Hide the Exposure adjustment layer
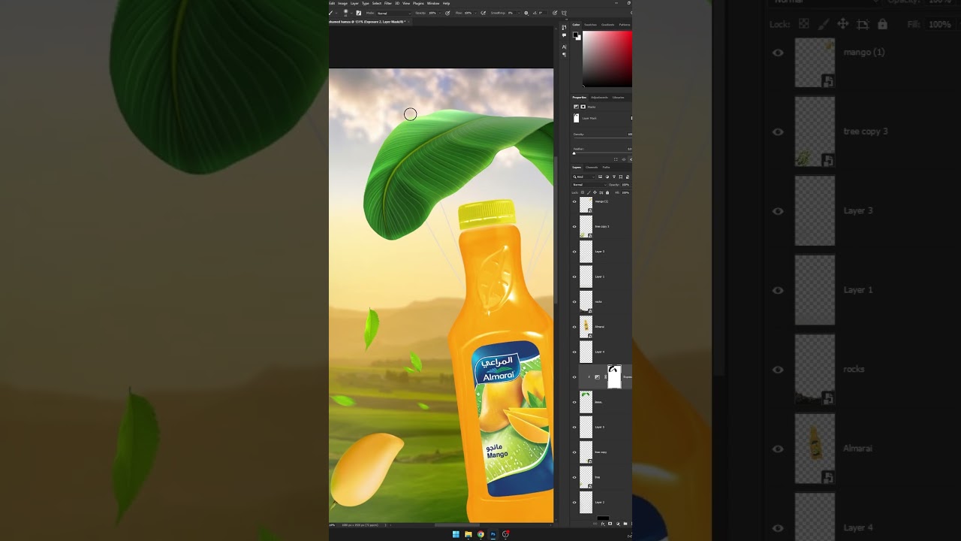 [x=574, y=377]
